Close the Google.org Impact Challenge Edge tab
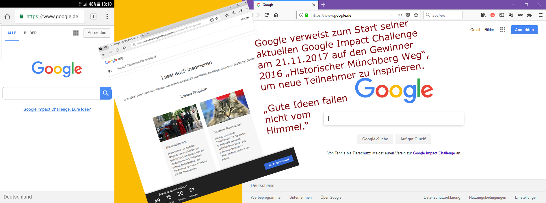This screenshot has height=203, width=546. tap(138, 37)
